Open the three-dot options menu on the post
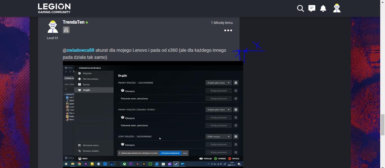Screen dimensions: 385x168 tap(228, 30)
